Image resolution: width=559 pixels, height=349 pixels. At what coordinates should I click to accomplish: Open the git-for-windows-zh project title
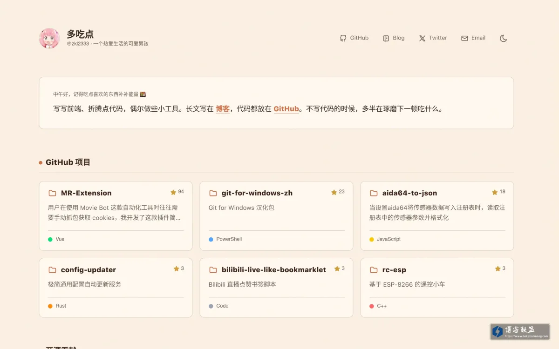coord(257,193)
